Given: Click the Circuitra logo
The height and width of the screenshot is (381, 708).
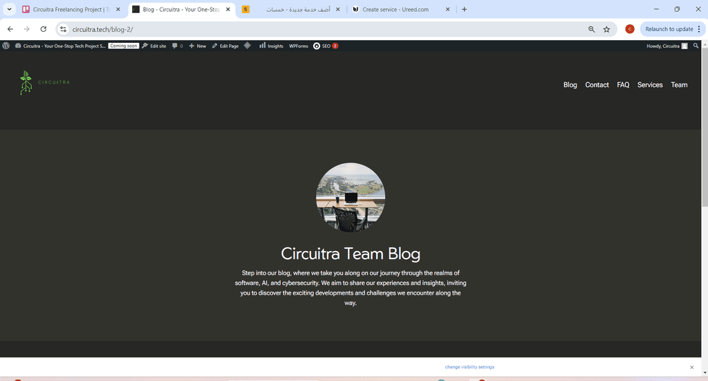Looking at the screenshot, I should (x=45, y=82).
